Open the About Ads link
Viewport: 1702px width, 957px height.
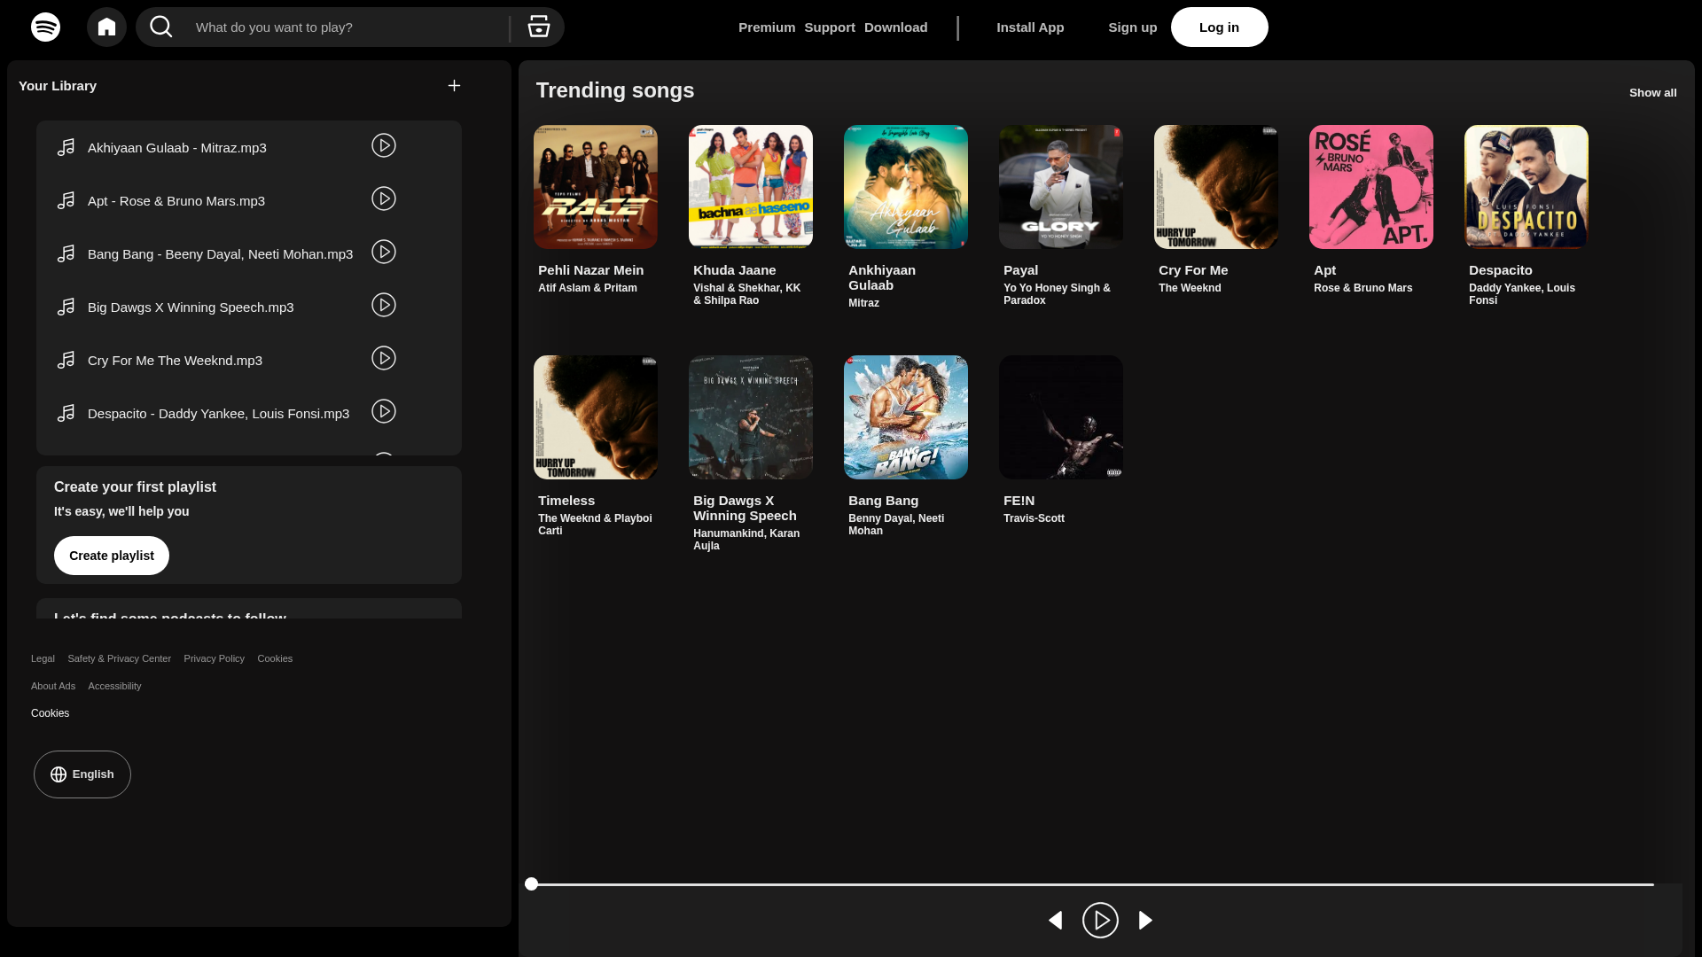(x=53, y=686)
